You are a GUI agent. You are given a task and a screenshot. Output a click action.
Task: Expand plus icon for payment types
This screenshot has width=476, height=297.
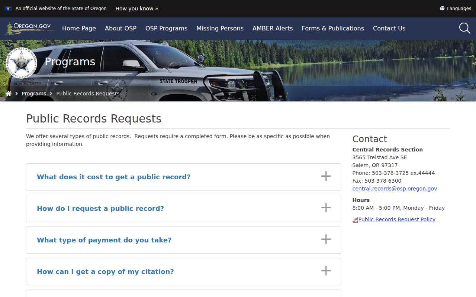pyautogui.click(x=326, y=239)
